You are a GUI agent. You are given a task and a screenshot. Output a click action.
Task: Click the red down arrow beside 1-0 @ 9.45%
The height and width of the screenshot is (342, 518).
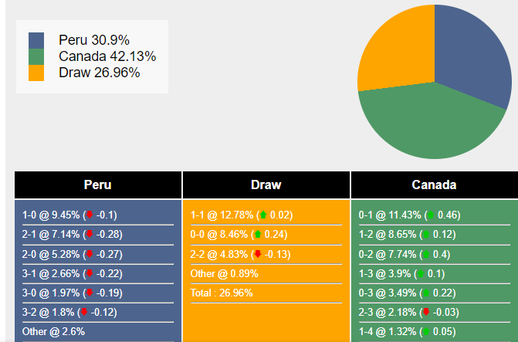89,215
